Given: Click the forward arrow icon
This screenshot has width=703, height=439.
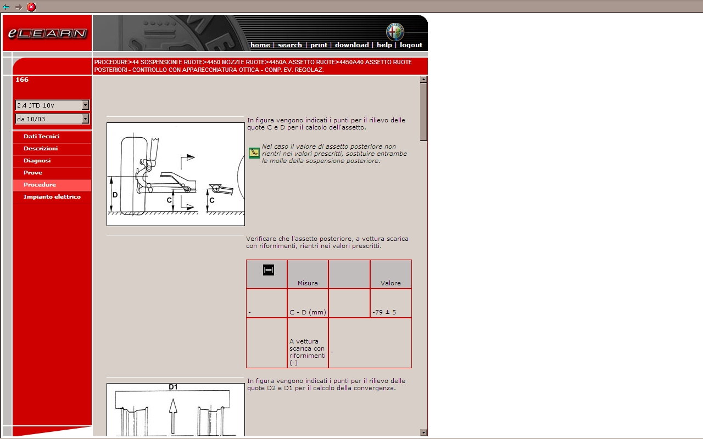Looking at the screenshot, I should 19,7.
